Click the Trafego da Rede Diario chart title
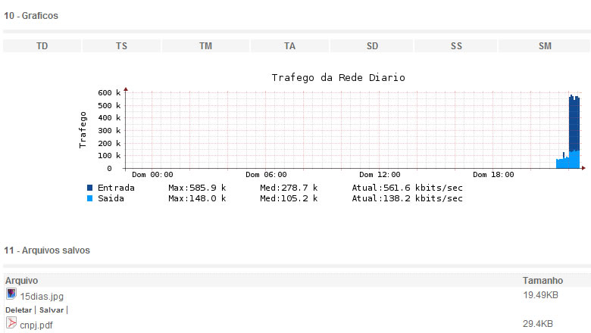This screenshot has width=591, height=333. click(338, 78)
